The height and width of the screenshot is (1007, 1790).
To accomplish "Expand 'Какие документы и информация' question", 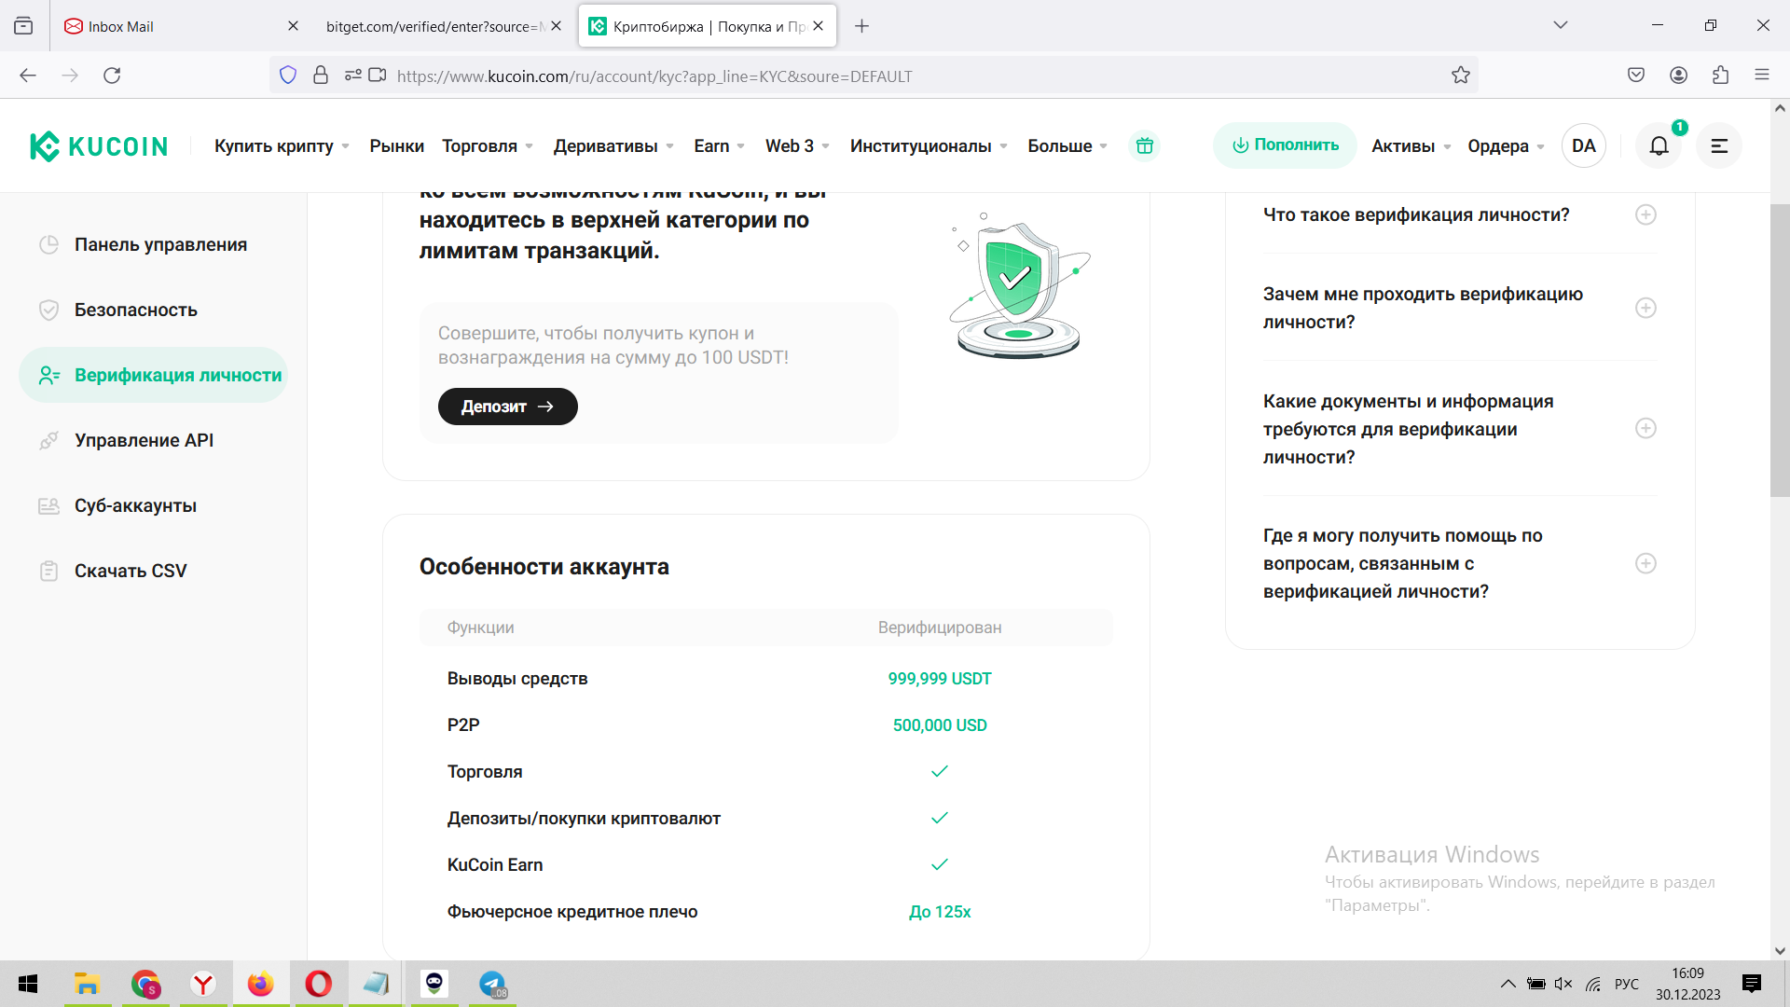I will click(1645, 429).
